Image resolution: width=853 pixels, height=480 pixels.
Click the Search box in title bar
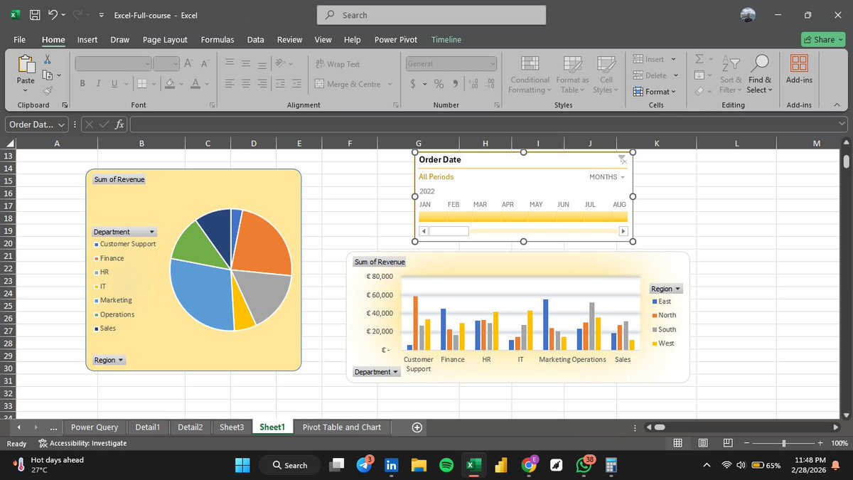(431, 15)
